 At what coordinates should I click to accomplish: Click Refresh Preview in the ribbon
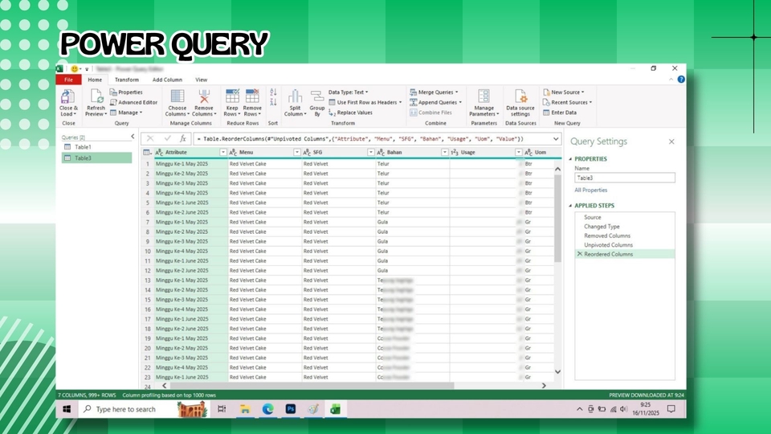click(96, 97)
